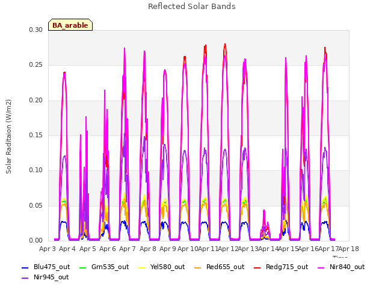Select the Blu475_out legend label
The image size is (385, 289).
click(52, 267)
